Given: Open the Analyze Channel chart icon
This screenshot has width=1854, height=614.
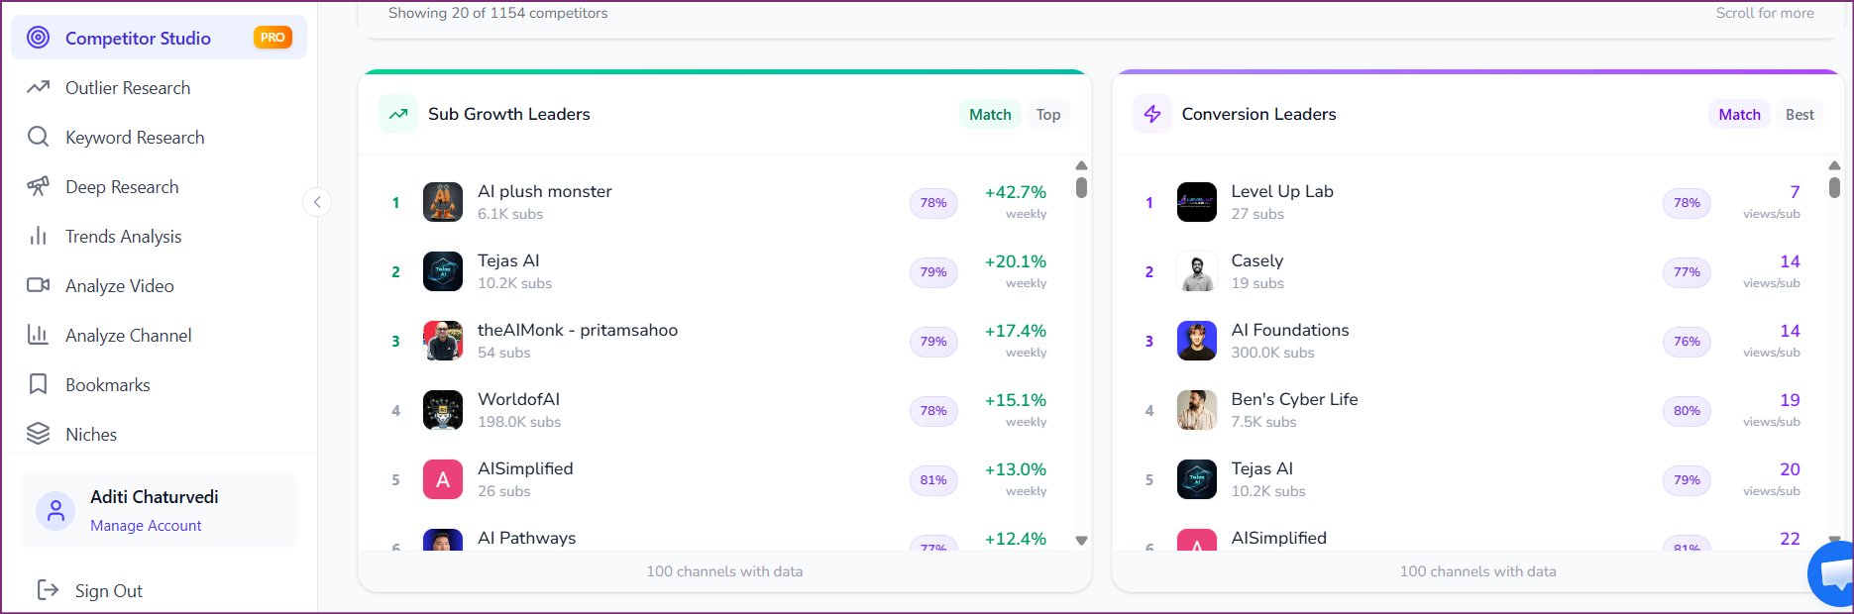Looking at the screenshot, I should (38, 335).
